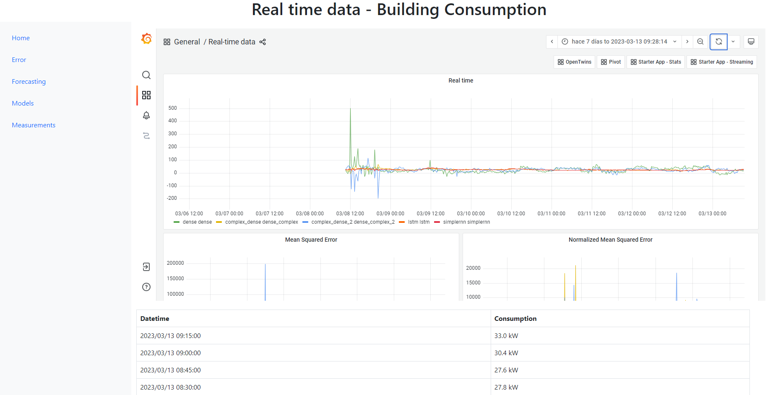
Task: Select the 33.0 kW cell
Action: pyautogui.click(x=620, y=336)
